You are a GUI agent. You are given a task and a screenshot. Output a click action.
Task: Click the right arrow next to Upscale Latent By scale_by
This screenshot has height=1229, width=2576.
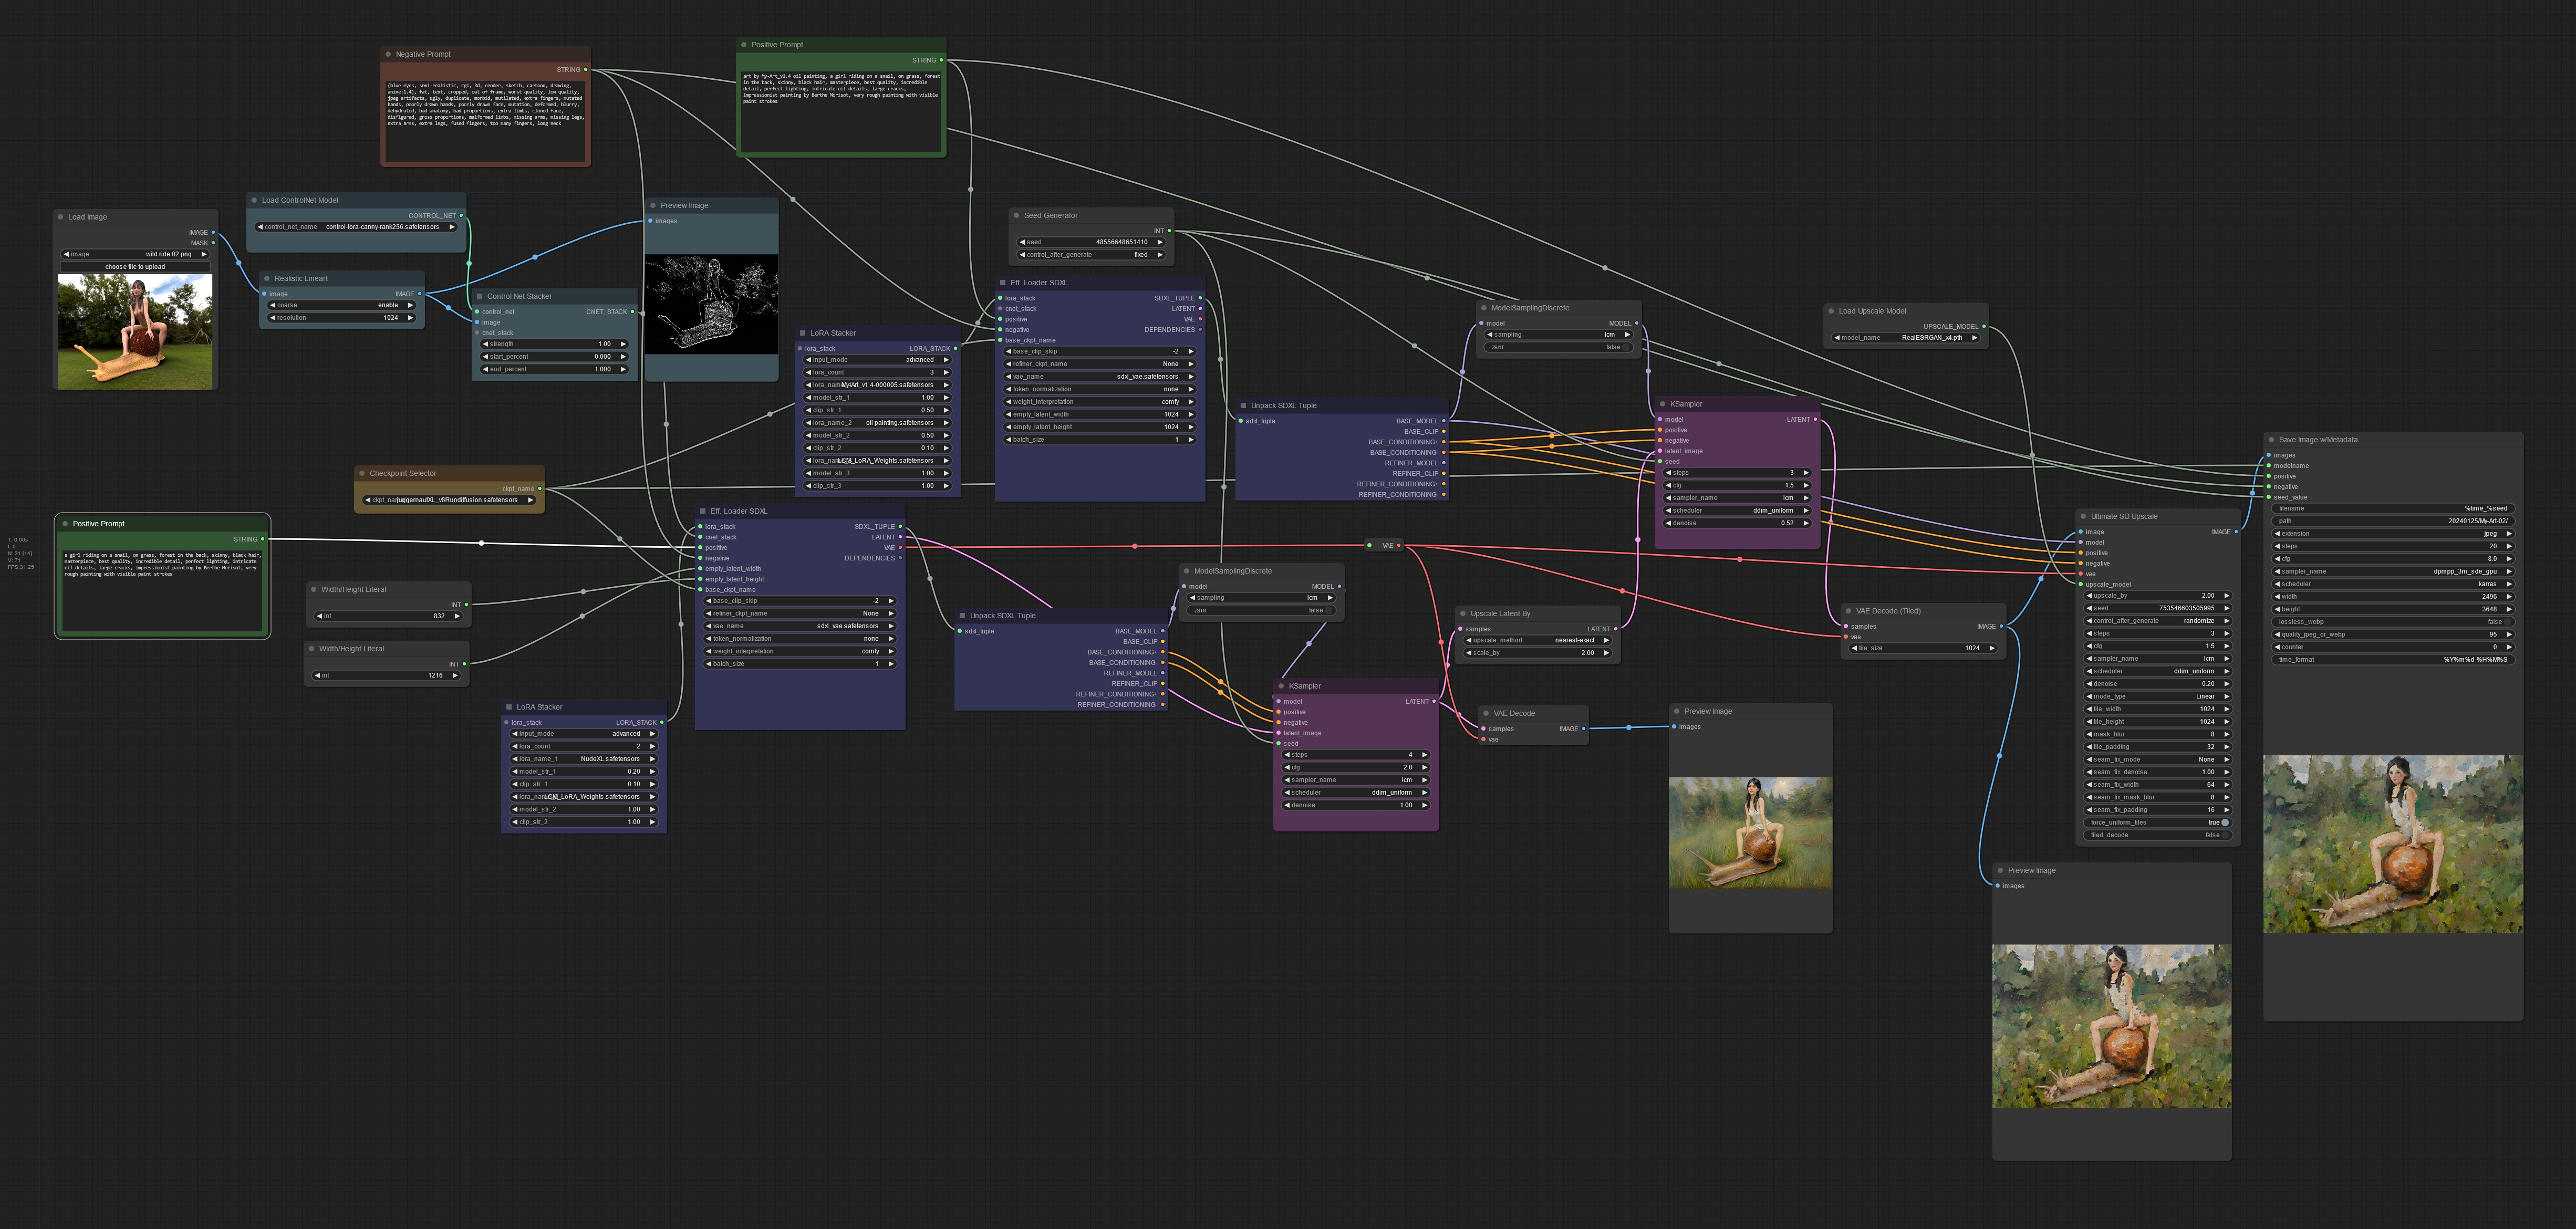1606,653
